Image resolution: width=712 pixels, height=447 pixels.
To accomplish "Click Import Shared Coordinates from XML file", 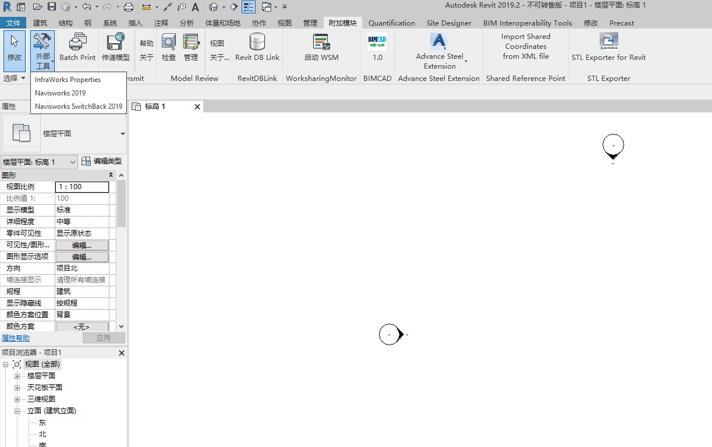I will [526, 47].
